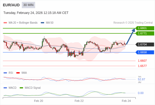This screenshot has width=155, height=105.
Task: Click the MA 50 legend blue swatch
Action: tap(43, 23)
